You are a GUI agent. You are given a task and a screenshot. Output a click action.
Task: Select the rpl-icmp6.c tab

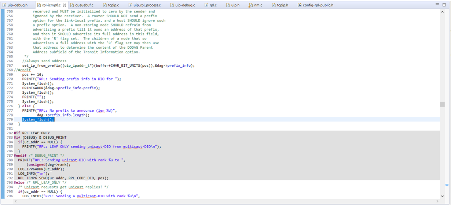point(51,5)
